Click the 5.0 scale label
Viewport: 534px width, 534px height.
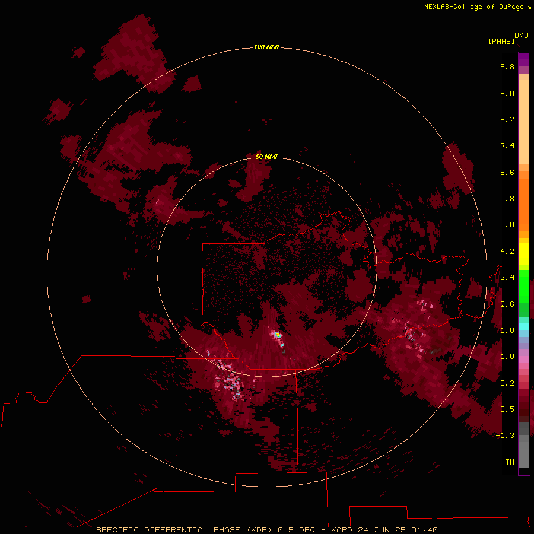507,225
